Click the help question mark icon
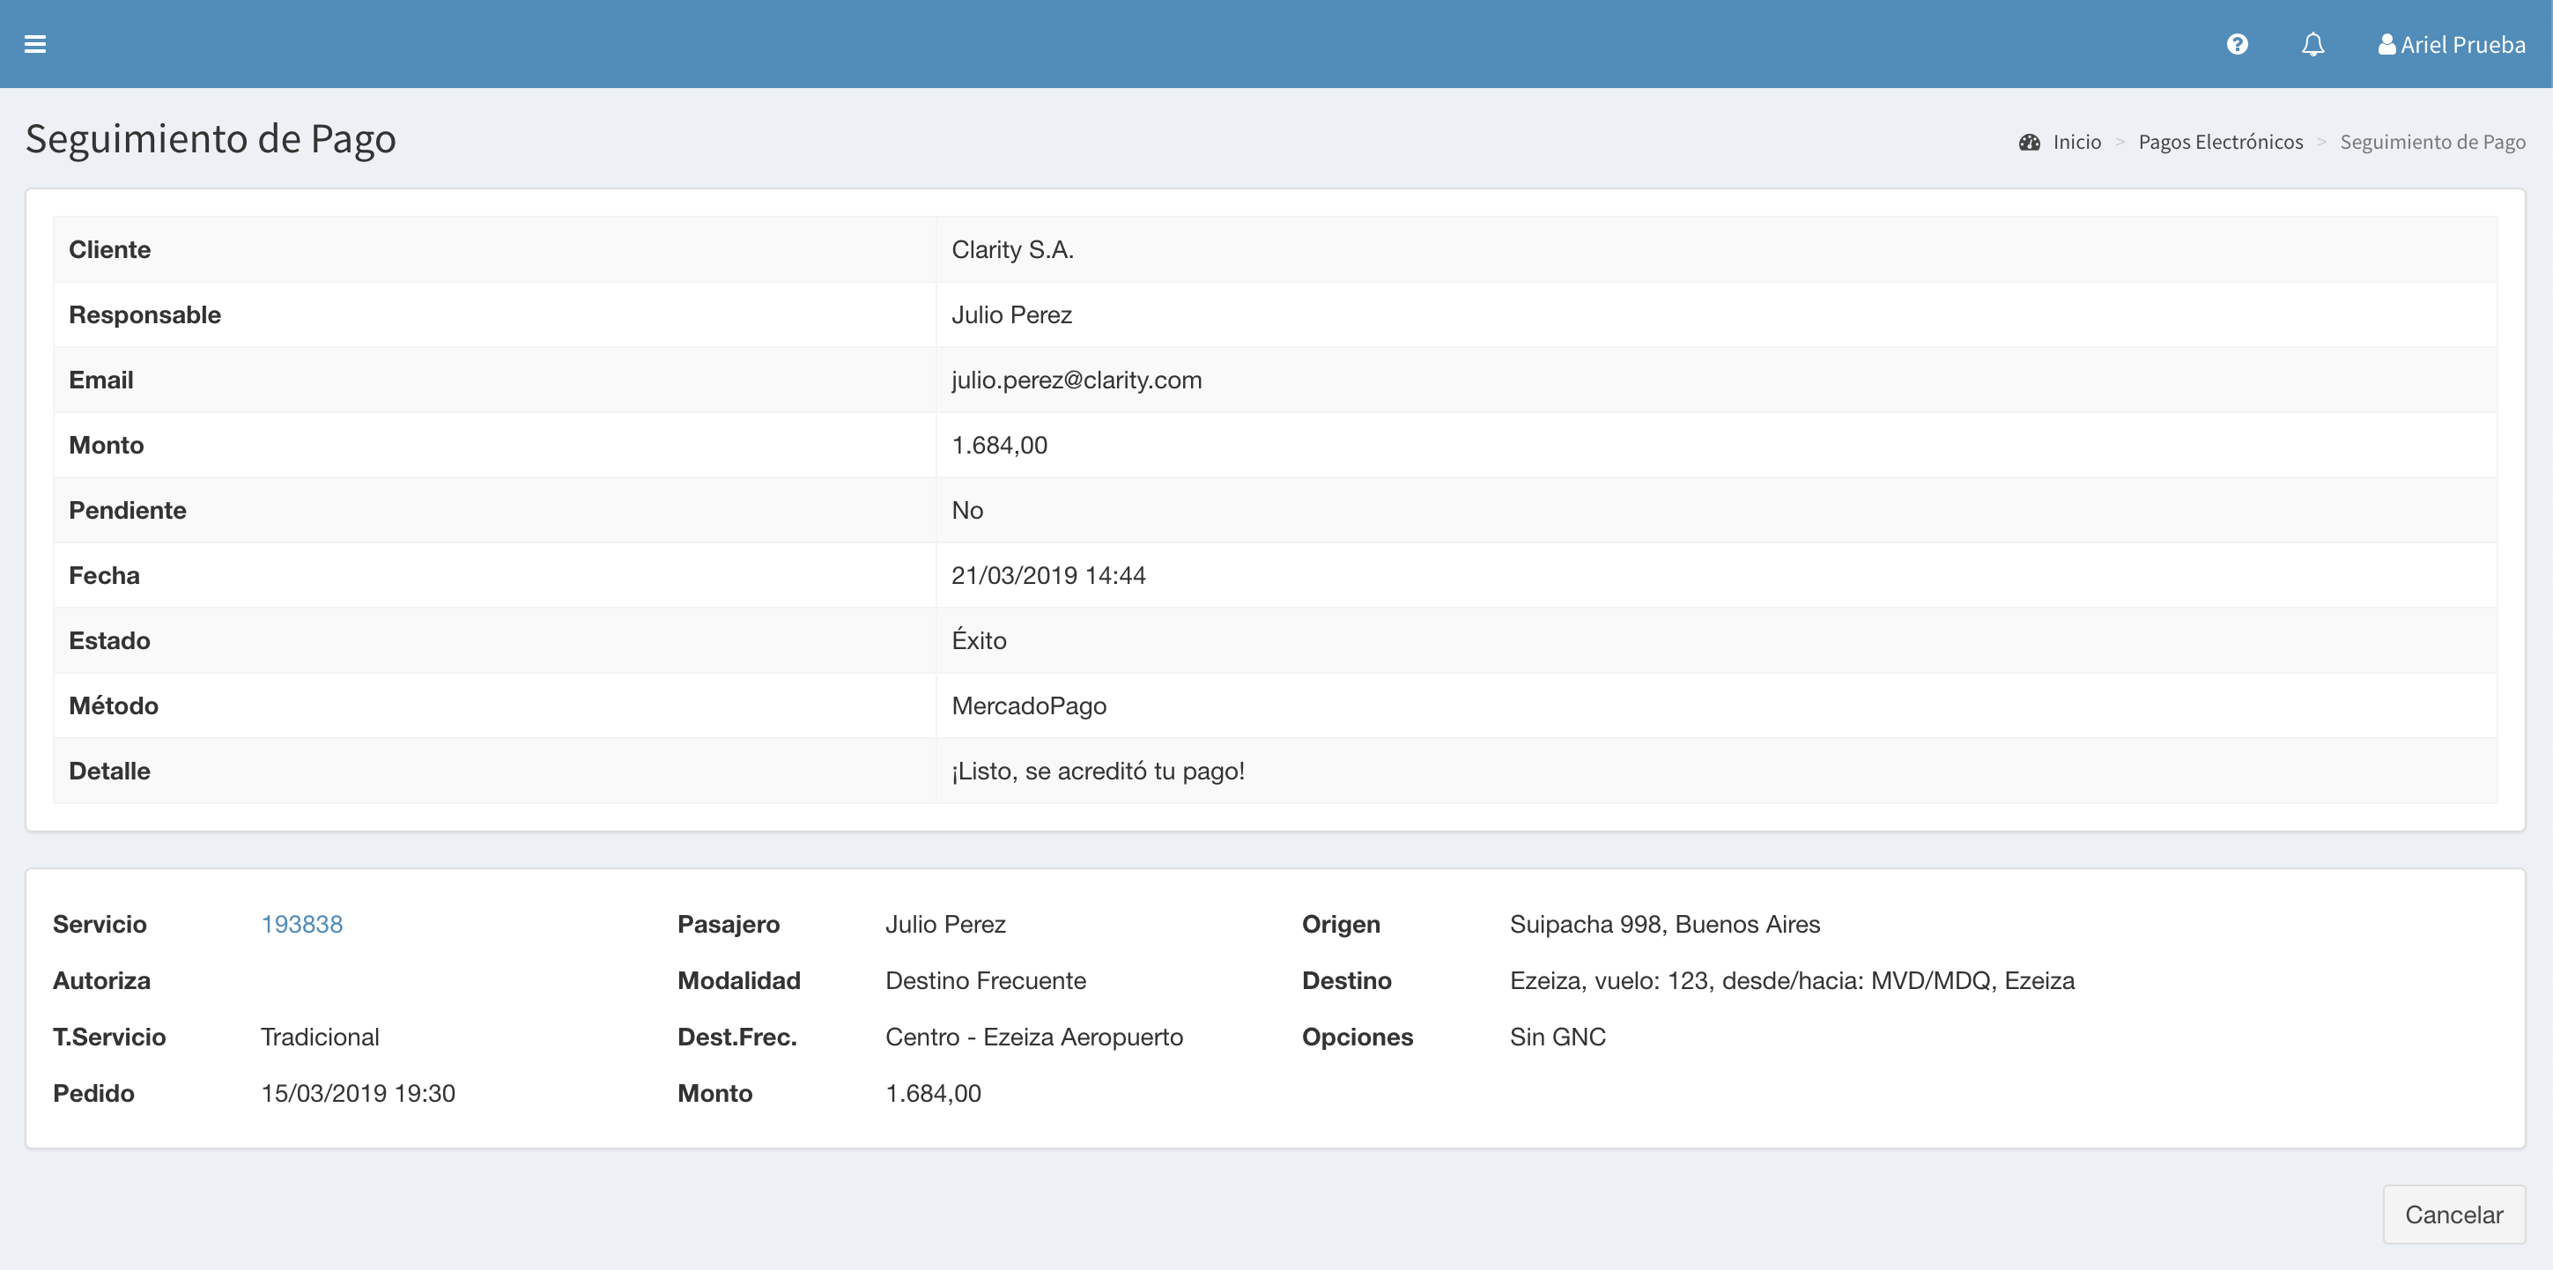 2237,45
